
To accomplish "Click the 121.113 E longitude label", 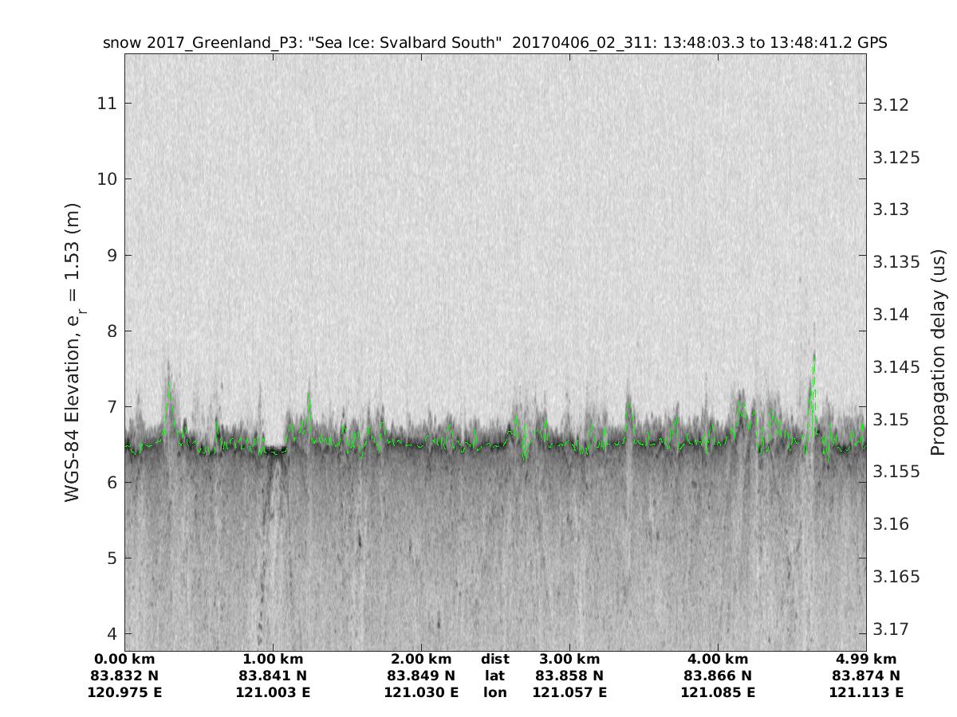I will (866, 692).
